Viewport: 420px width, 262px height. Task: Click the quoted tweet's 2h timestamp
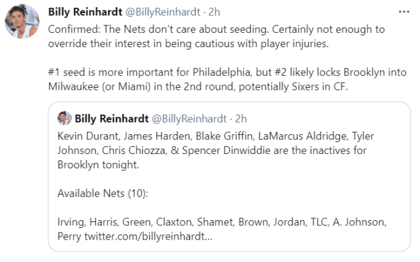click(241, 119)
